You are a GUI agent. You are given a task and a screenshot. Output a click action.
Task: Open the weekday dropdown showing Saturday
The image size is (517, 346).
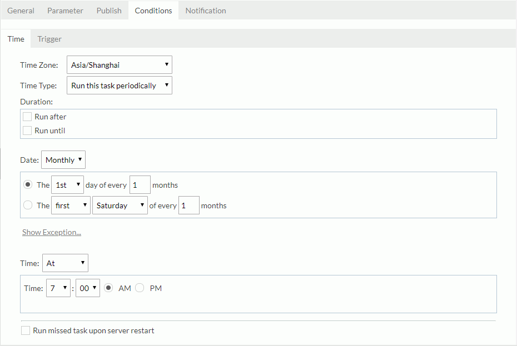120,205
